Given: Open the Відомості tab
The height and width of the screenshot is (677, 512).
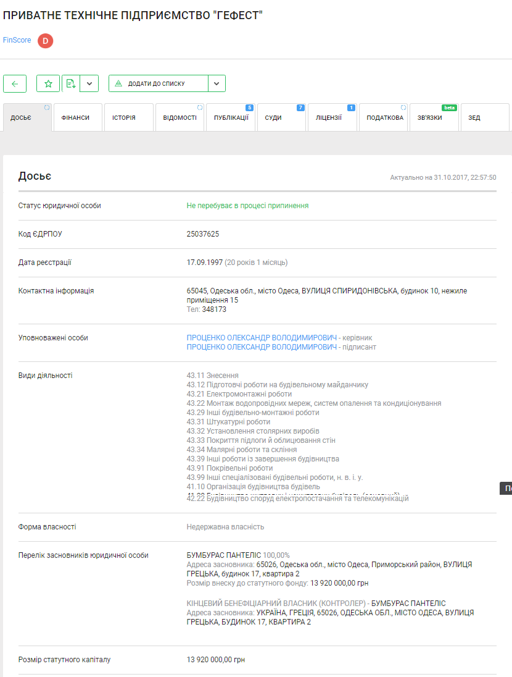Looking at the screenshot, I should (180, 118).
